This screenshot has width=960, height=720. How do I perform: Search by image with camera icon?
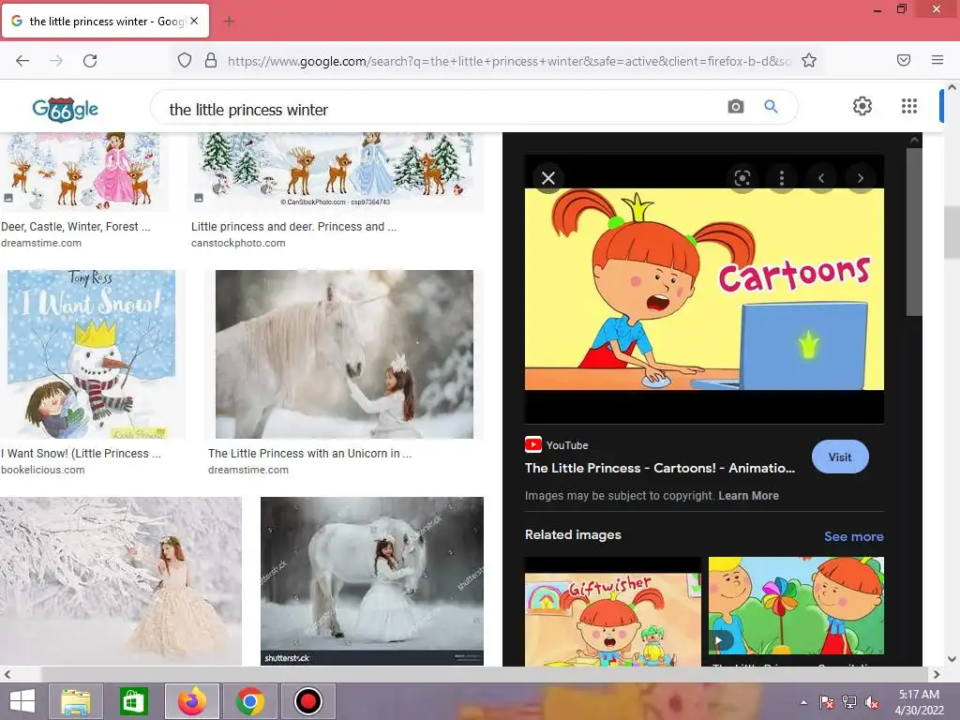click(x=736, y=107)
